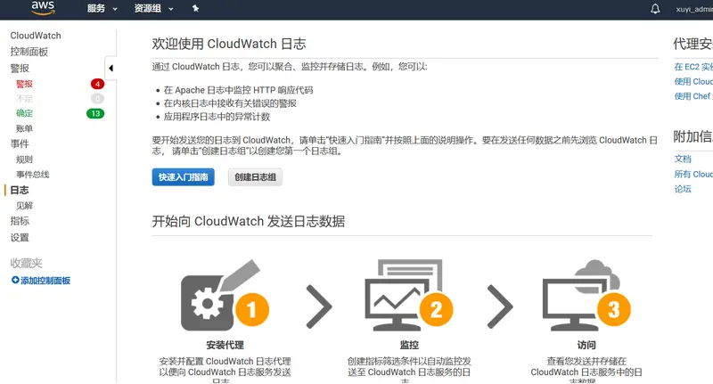Click bullet 在内核日志中接收有关错误的警报
Viewport: 713px width, 384px height.
pos(230,103)
